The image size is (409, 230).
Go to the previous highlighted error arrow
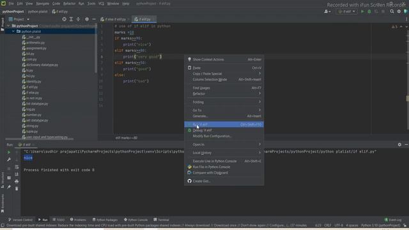pyautogui.click(x=401, y=27)
